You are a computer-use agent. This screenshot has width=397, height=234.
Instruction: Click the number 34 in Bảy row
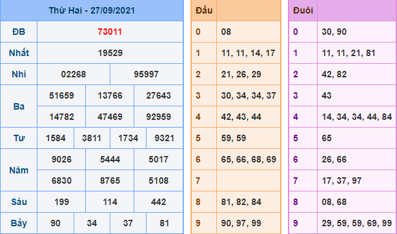point(92,223)
